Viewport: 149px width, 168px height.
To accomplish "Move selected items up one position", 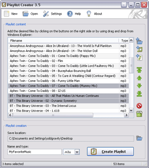I will coord(139,78).
